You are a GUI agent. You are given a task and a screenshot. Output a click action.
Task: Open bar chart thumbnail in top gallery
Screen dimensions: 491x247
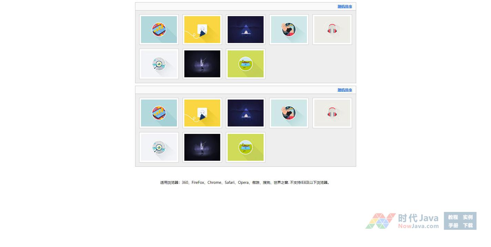[x=159, y=30]
